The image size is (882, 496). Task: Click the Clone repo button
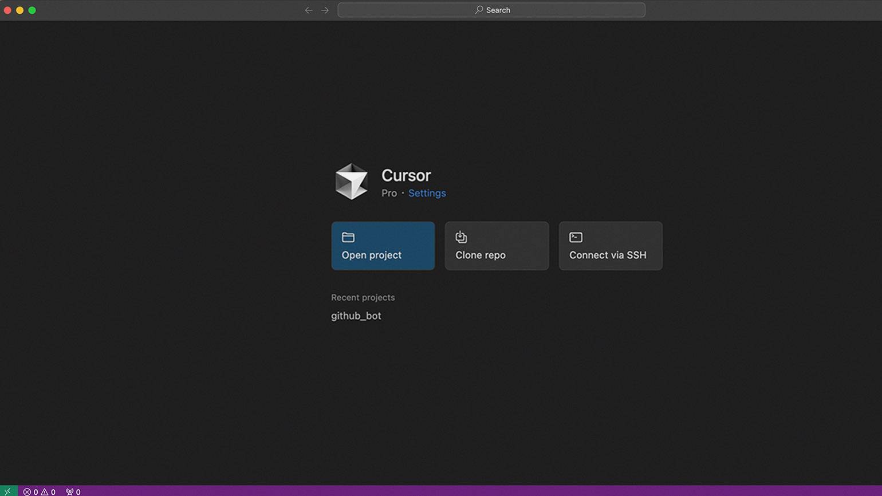click(497, 246)
